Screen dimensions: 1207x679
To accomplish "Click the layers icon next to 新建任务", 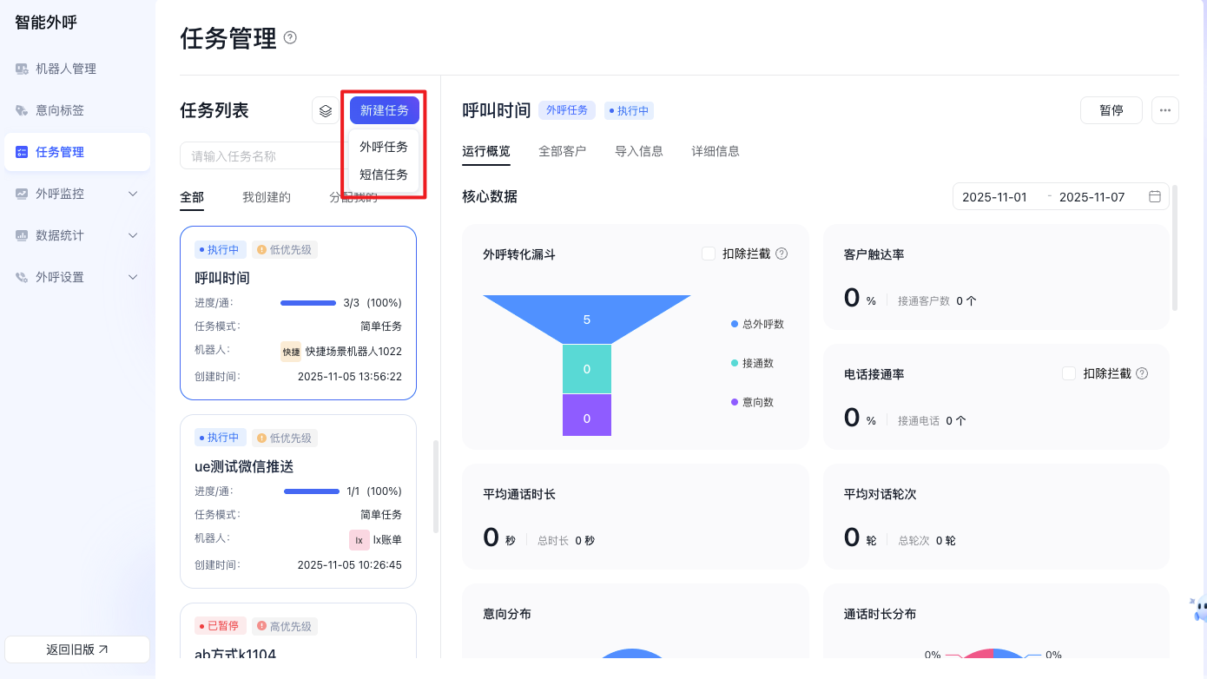I will coord(326,110).
